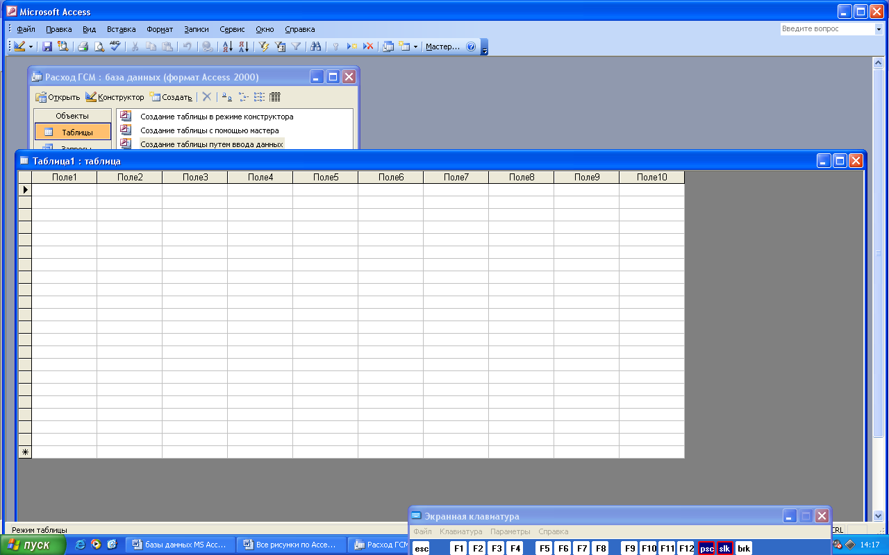The image size is (889, 555).
Task: Click the Apply Filter funnel icon
Action: pos(296,46)
